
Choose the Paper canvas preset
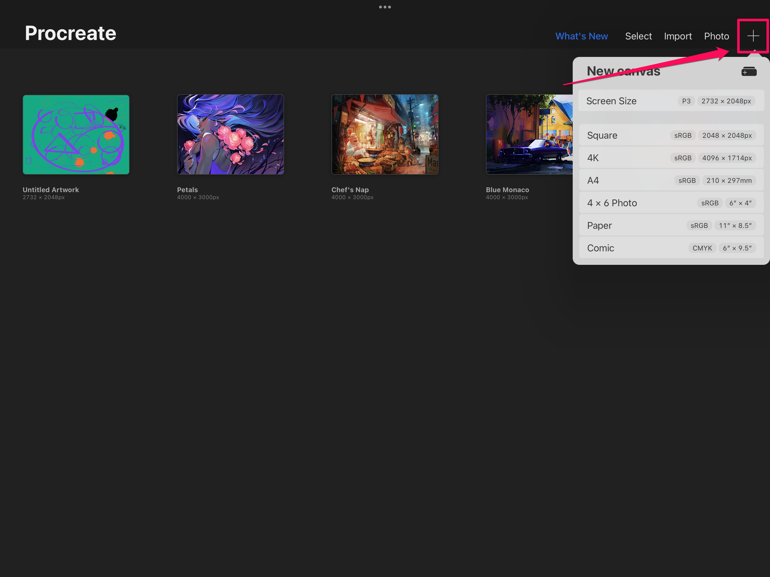pos(671,225)
